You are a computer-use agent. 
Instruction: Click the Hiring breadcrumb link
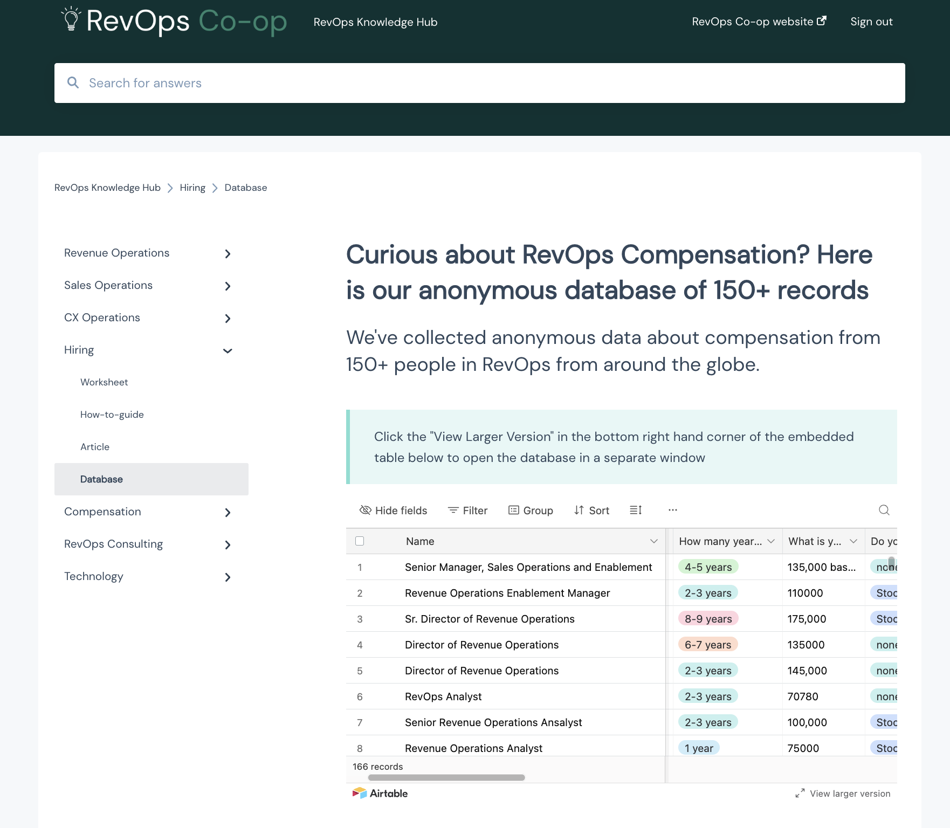pos(192,187)
